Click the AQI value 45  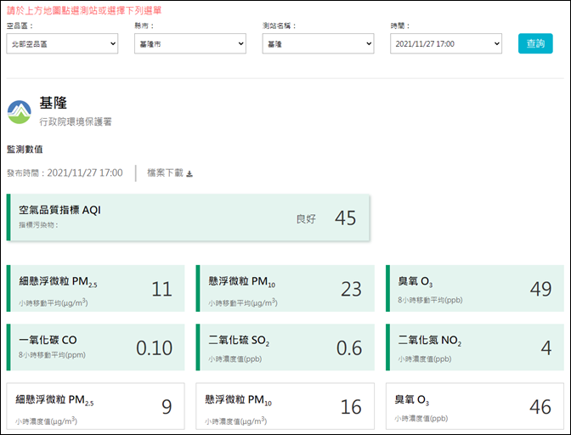click(345, 218)
